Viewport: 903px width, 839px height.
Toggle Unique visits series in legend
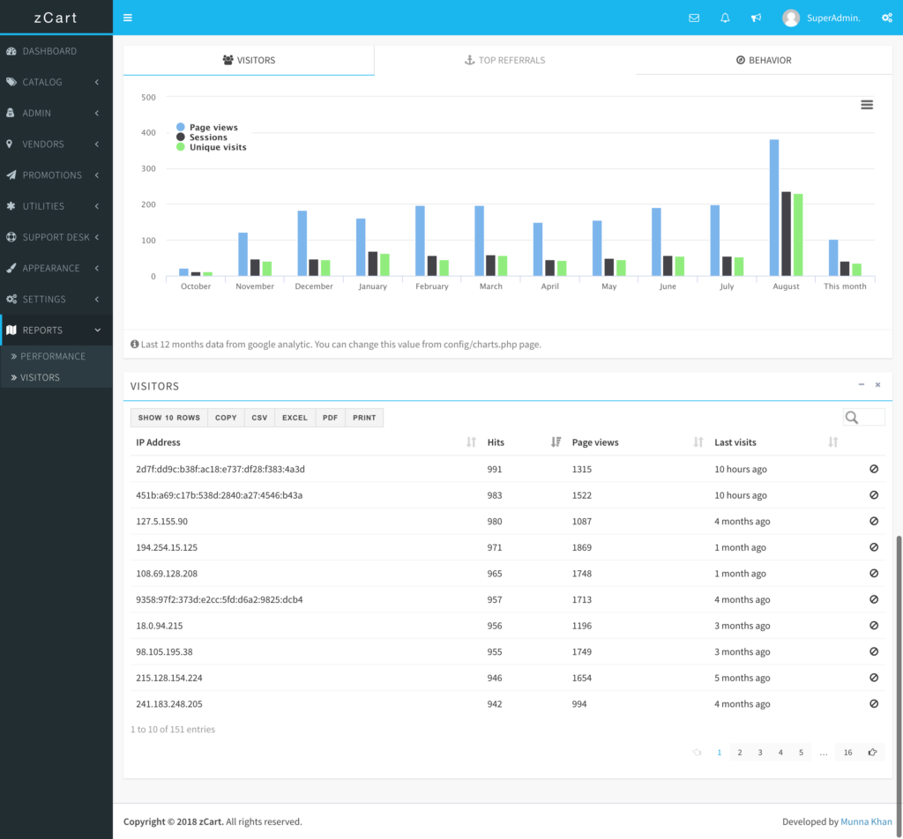(217, 147)
